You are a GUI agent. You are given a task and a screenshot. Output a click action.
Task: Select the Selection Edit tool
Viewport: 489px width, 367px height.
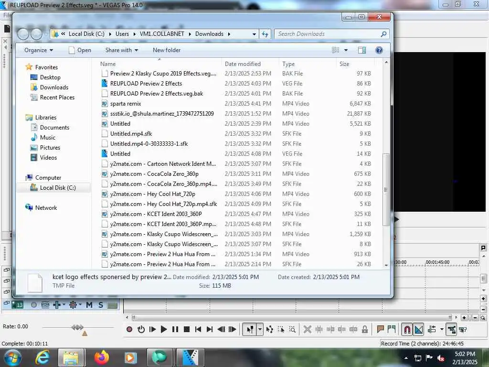281,329
